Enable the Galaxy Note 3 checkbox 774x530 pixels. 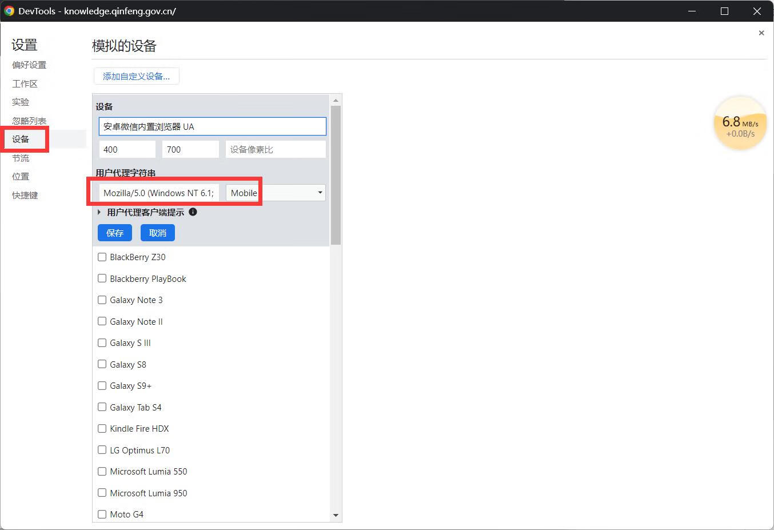click(x=102, y=300)
